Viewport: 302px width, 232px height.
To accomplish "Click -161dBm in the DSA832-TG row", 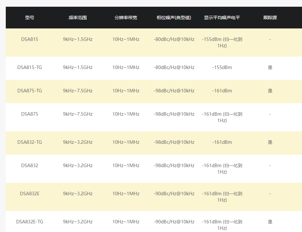I will coord(222,142).
